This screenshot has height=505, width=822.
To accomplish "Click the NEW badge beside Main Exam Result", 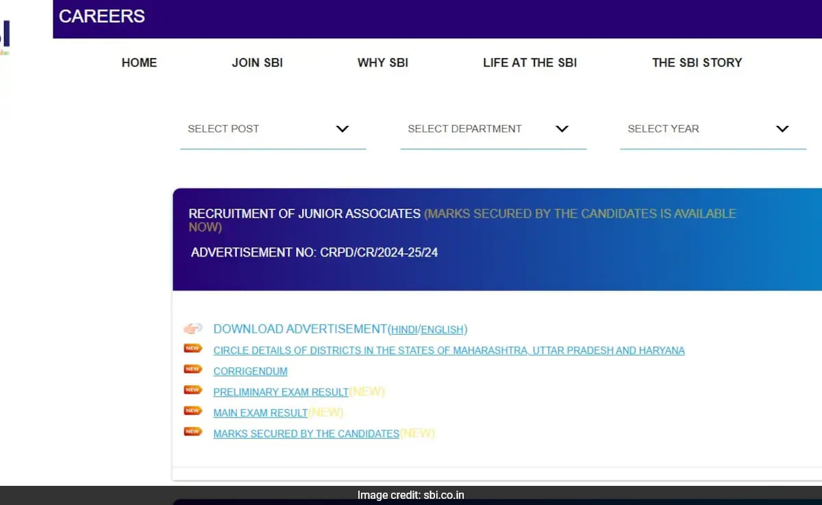I will pos(192,411).
